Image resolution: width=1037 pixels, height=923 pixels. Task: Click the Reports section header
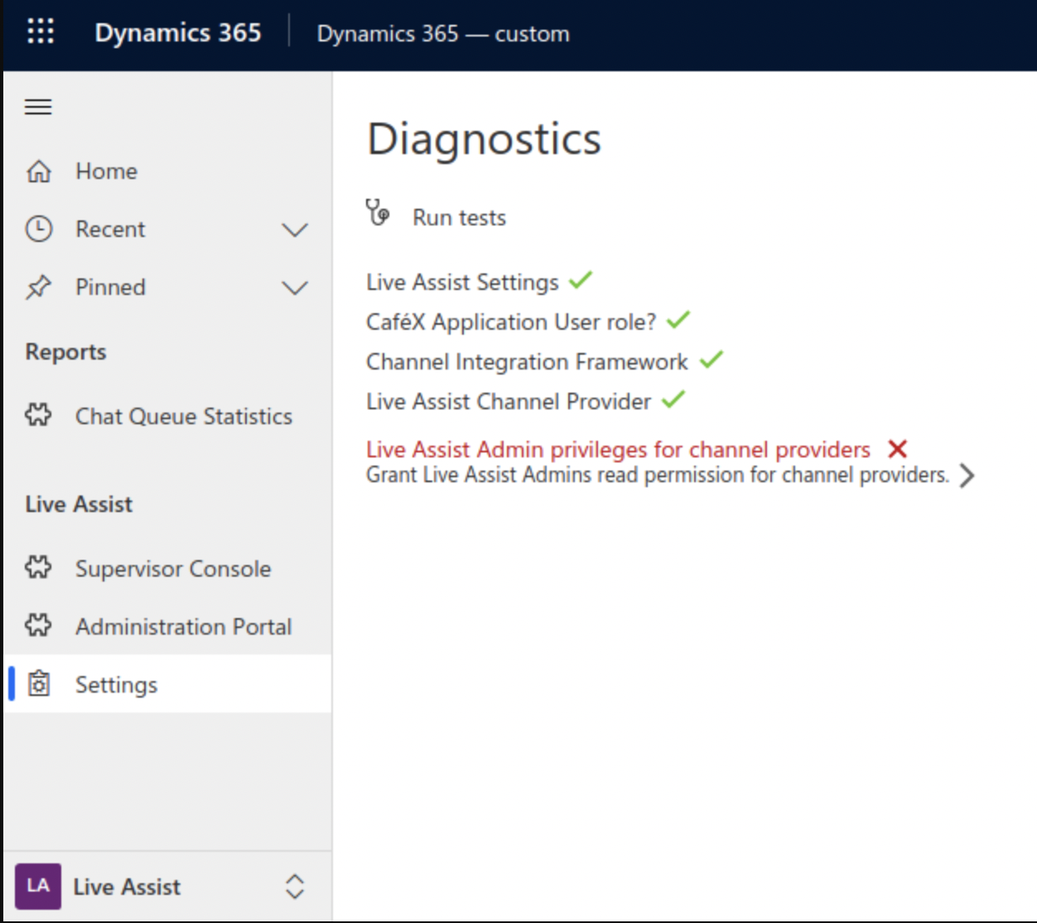65,352
